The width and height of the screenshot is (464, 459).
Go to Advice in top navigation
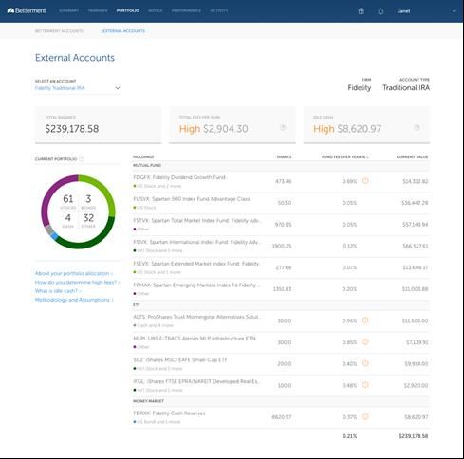[x=156, y=10]
